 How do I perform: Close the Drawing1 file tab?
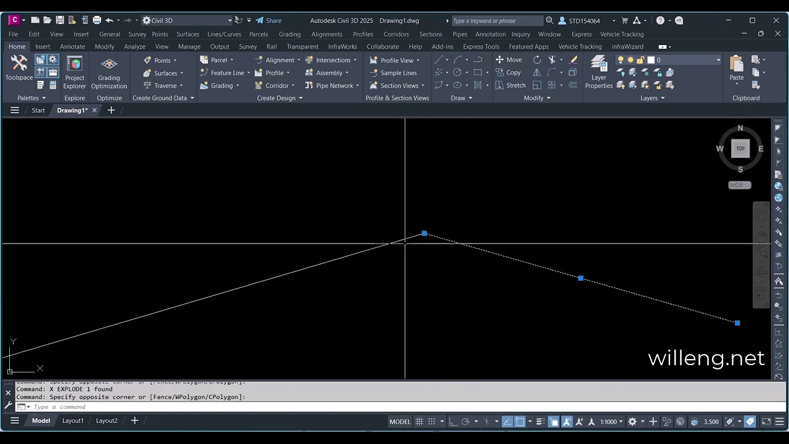[94, 110]
